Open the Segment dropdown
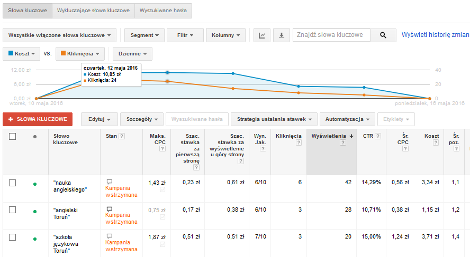Screen dimensions: 470x257 tap(144, 35)
